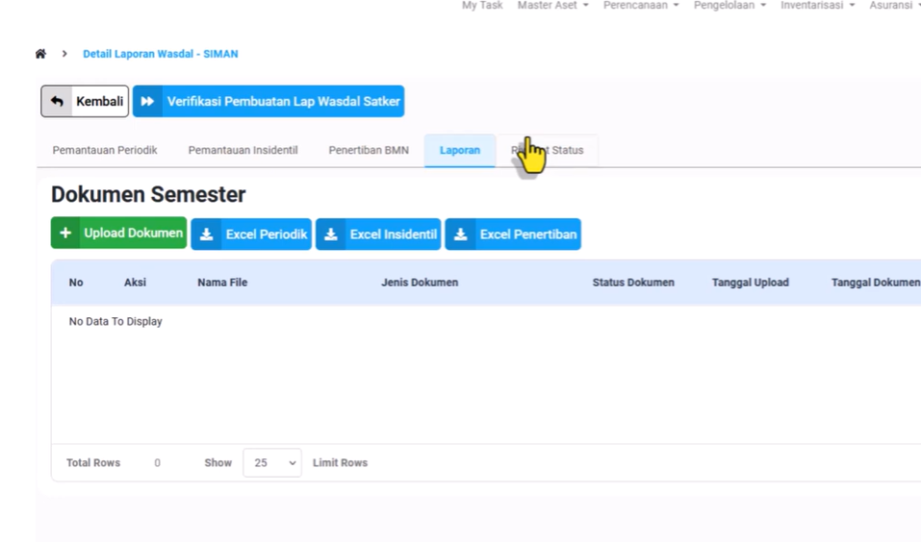Select the back arrow icon on Kembali

point(57,101)
